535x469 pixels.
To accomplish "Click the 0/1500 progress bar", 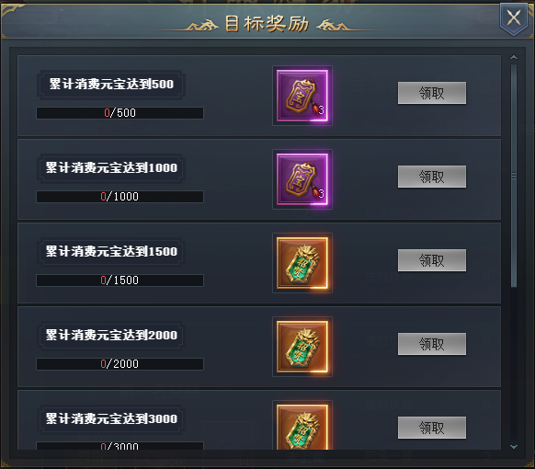I will click(120, 280).
